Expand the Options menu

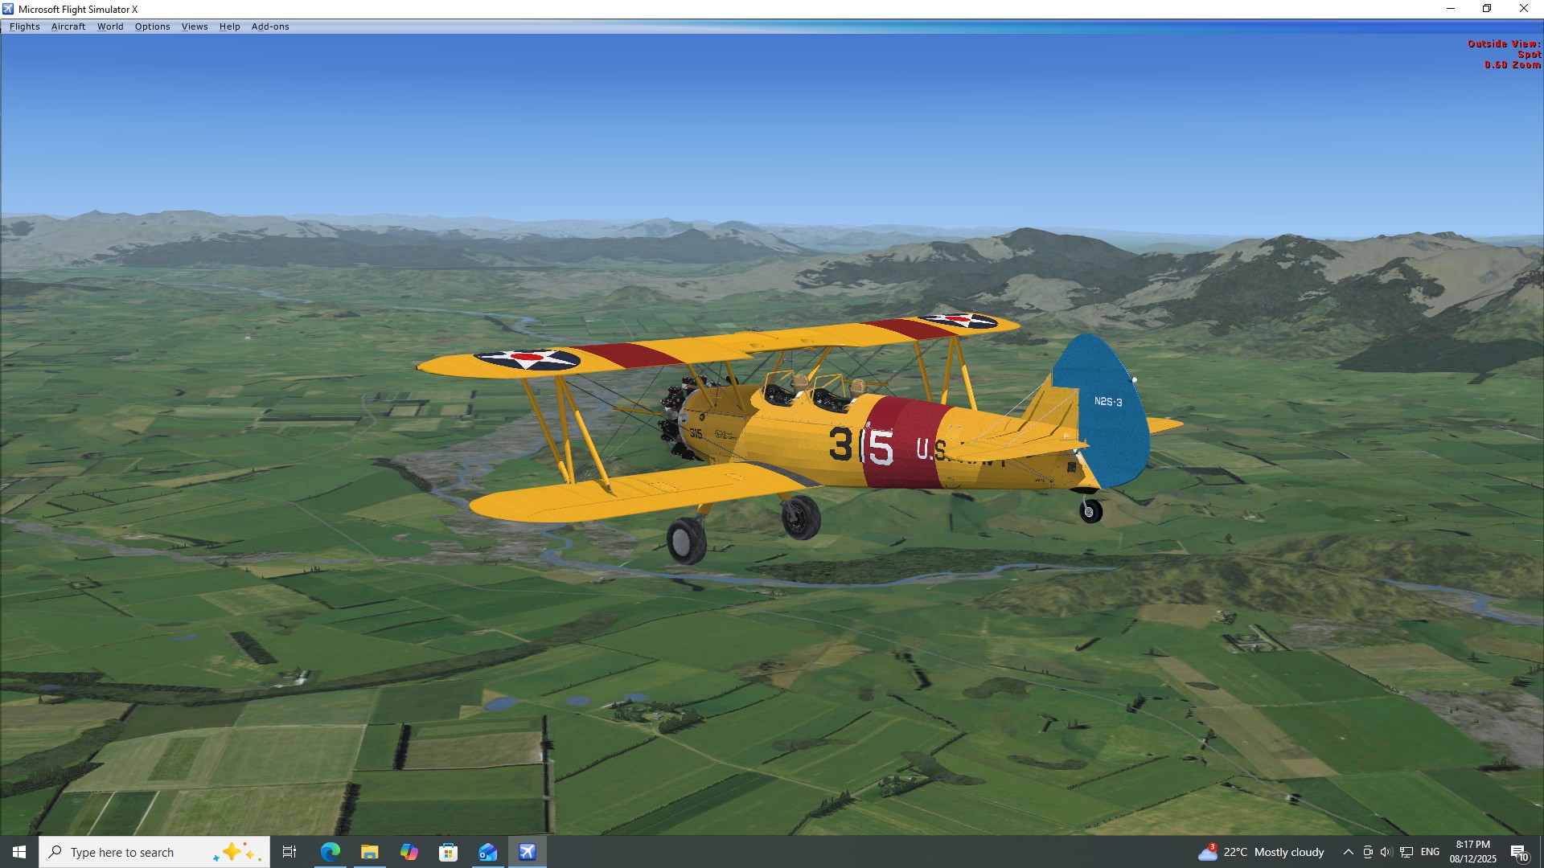tap(152, 27)
